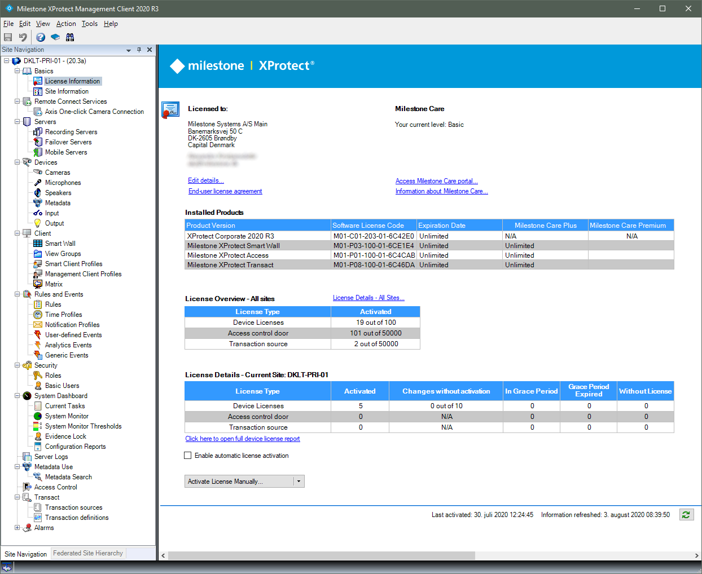Collapse the Devices tree node
This screenshot has height=574, width=702.
(17, 162)
